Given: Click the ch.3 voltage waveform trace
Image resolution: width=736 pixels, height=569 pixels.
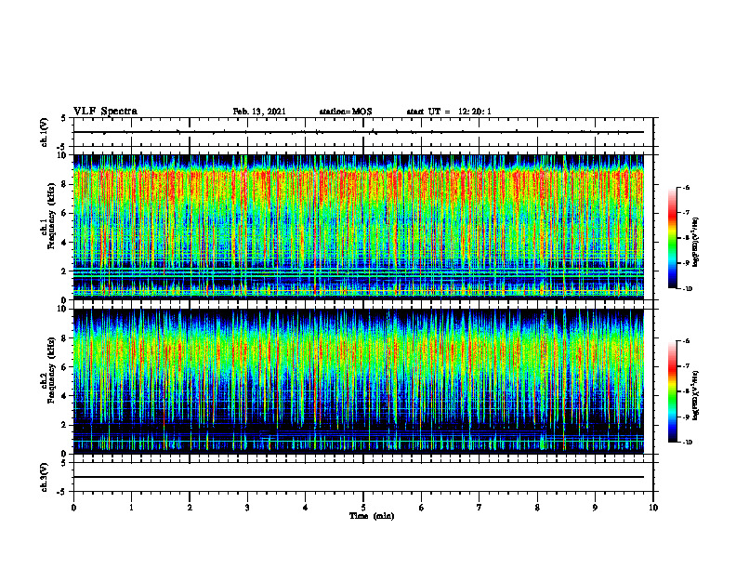Looking at the screenshot, I should click(x=358, y=477).
